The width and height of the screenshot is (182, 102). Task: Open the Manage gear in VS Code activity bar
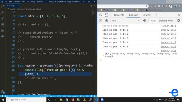click(3, 92)
